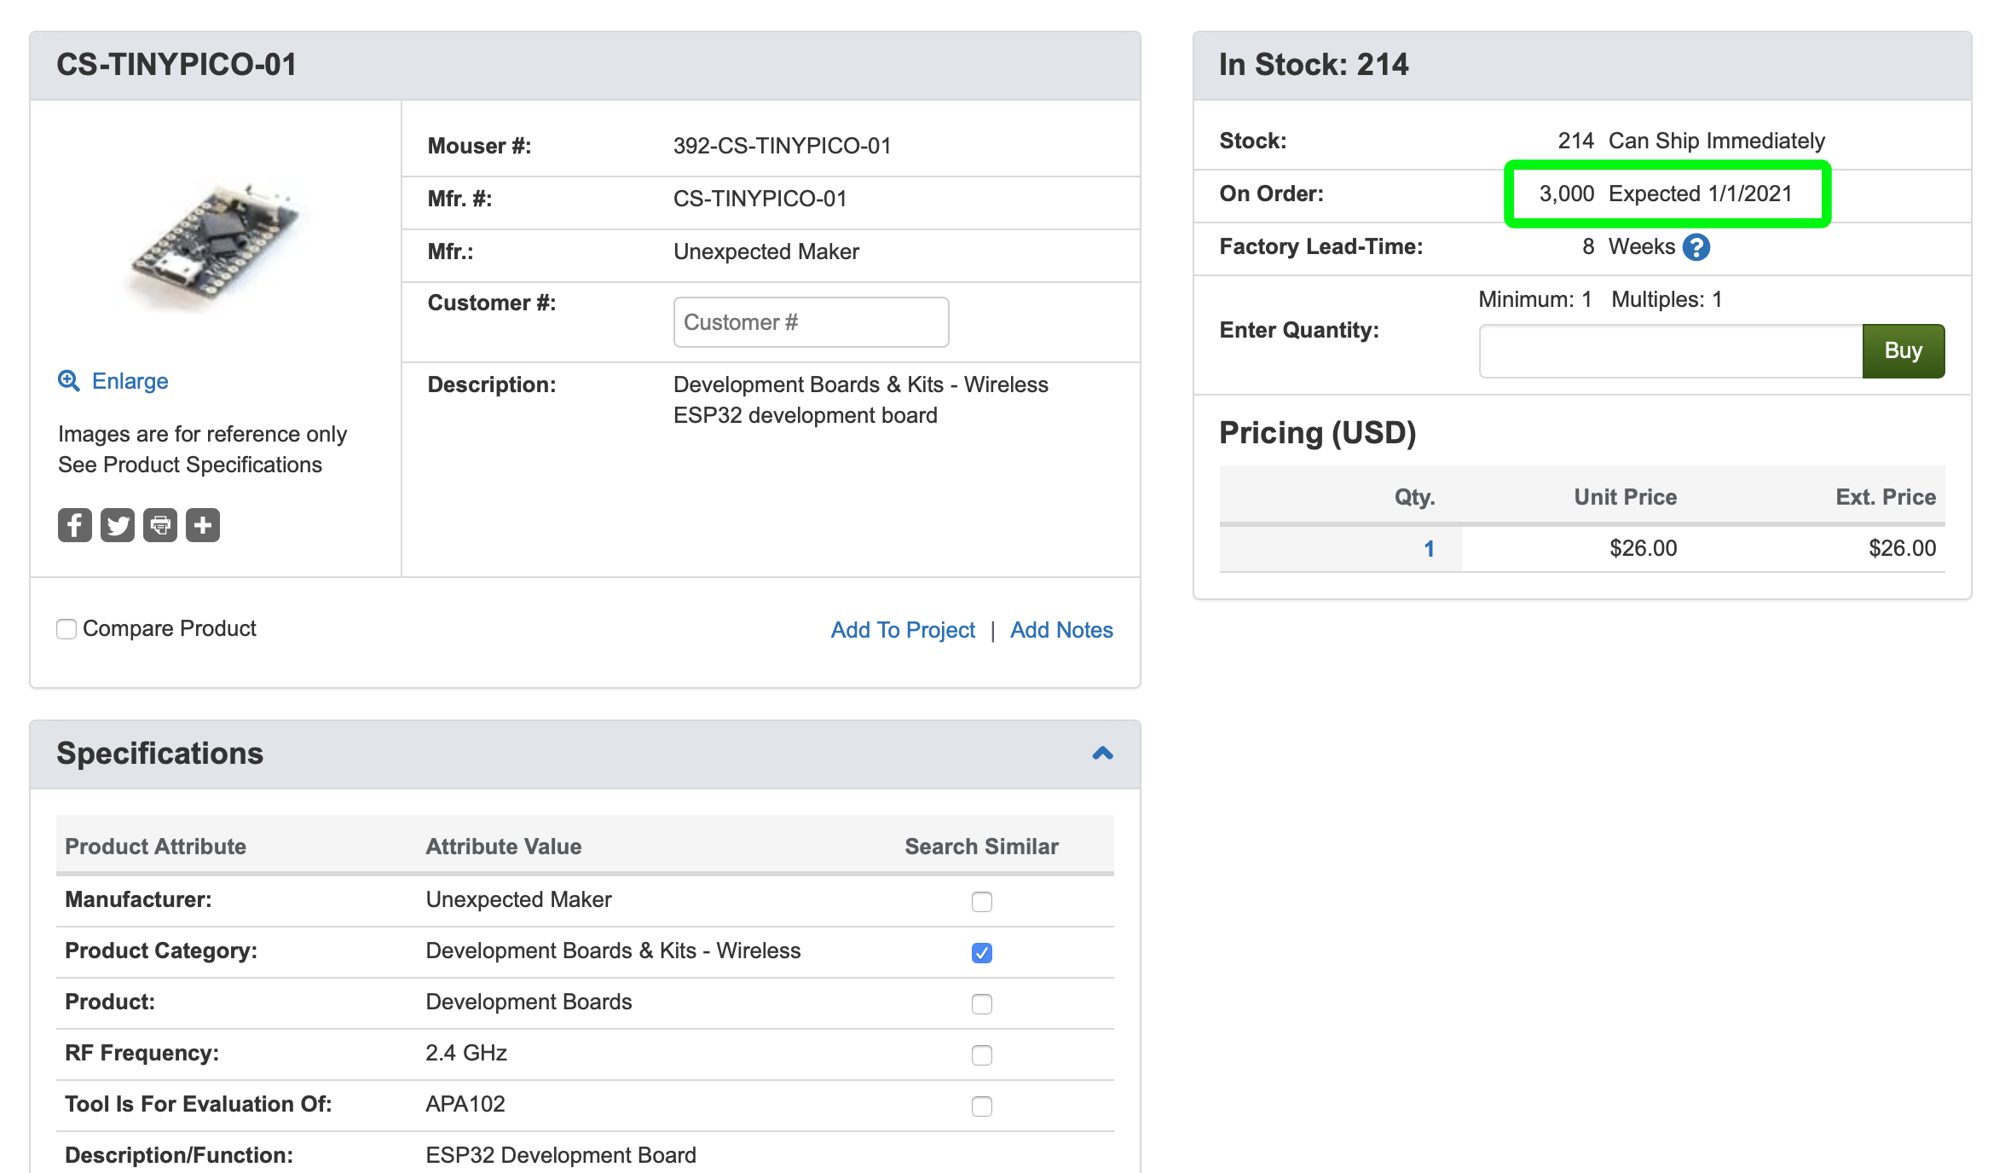Viewport: 2005px width, 1173px height.
Task: Click the Attribute Value column header
Action: tap(503, 847)
